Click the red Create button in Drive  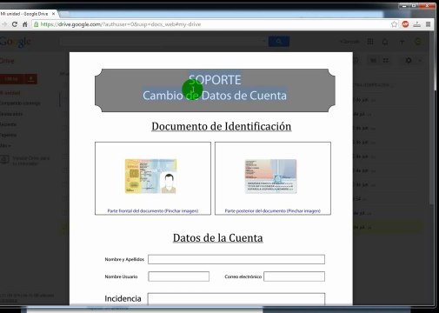[12, 79]
